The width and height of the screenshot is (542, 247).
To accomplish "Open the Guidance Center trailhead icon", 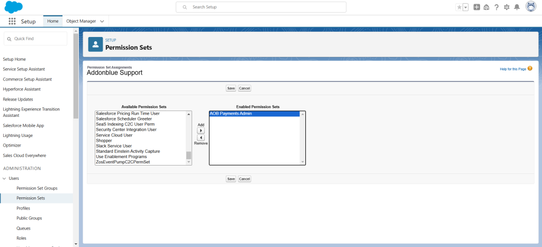I will pyautogui.click(x=486, y=7).
